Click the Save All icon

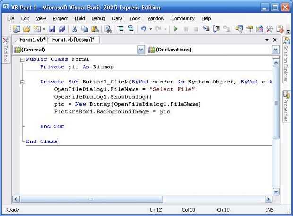(x=62, y=29)
